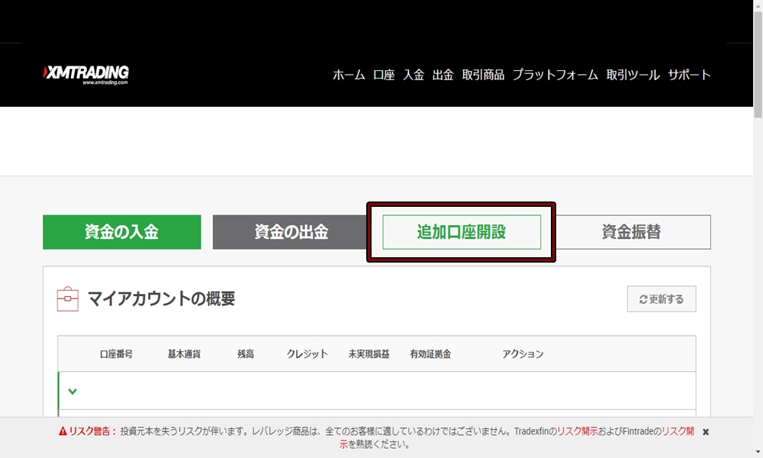Click the XMTRADING logo
763x458 pixels.
pyautogui.click(x=85, y=73)
